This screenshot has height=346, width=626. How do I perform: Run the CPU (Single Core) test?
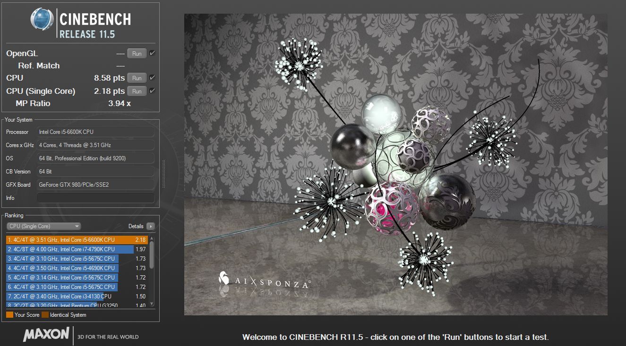137,91
